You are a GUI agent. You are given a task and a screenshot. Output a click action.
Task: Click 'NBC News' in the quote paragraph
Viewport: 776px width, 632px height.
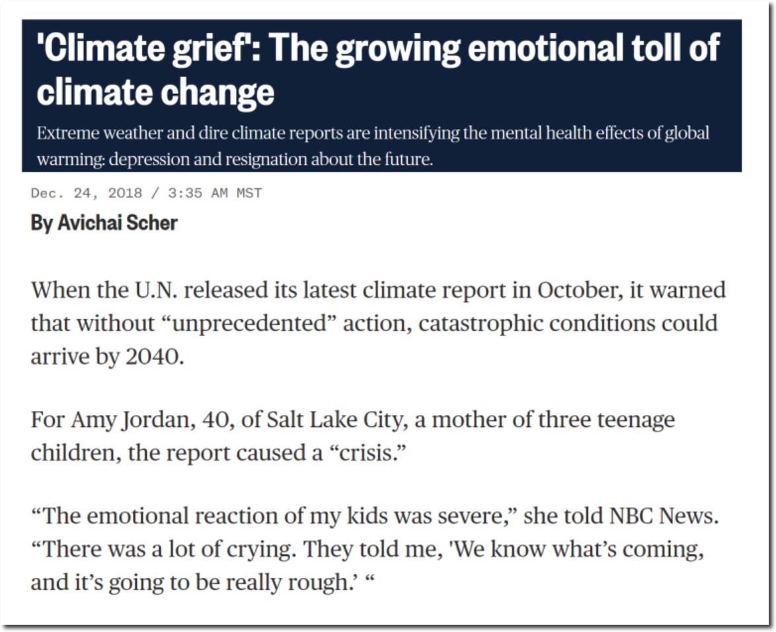[663, 516]
